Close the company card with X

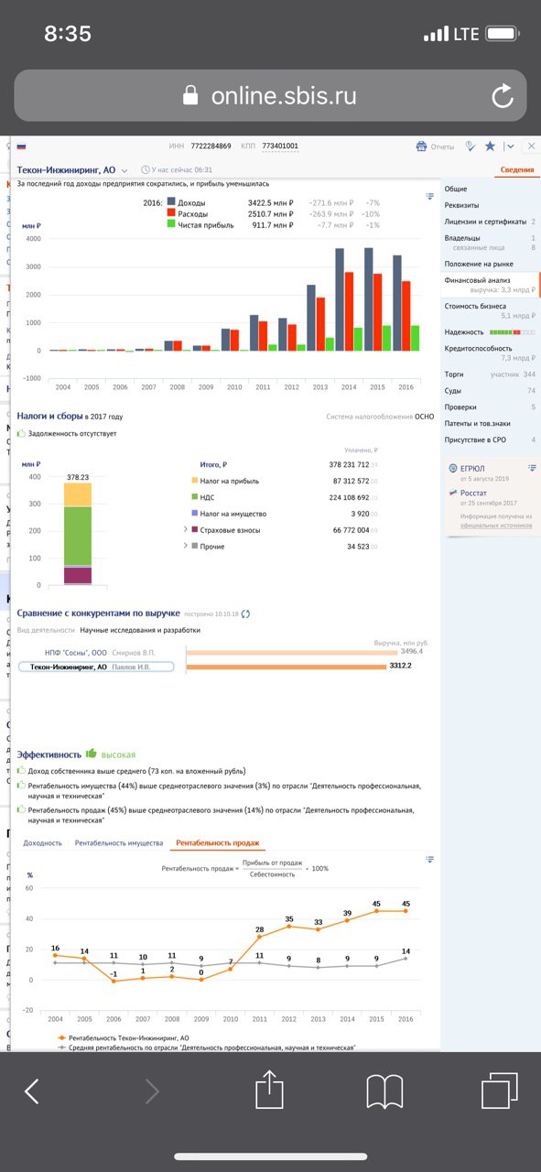click(532, 146)
